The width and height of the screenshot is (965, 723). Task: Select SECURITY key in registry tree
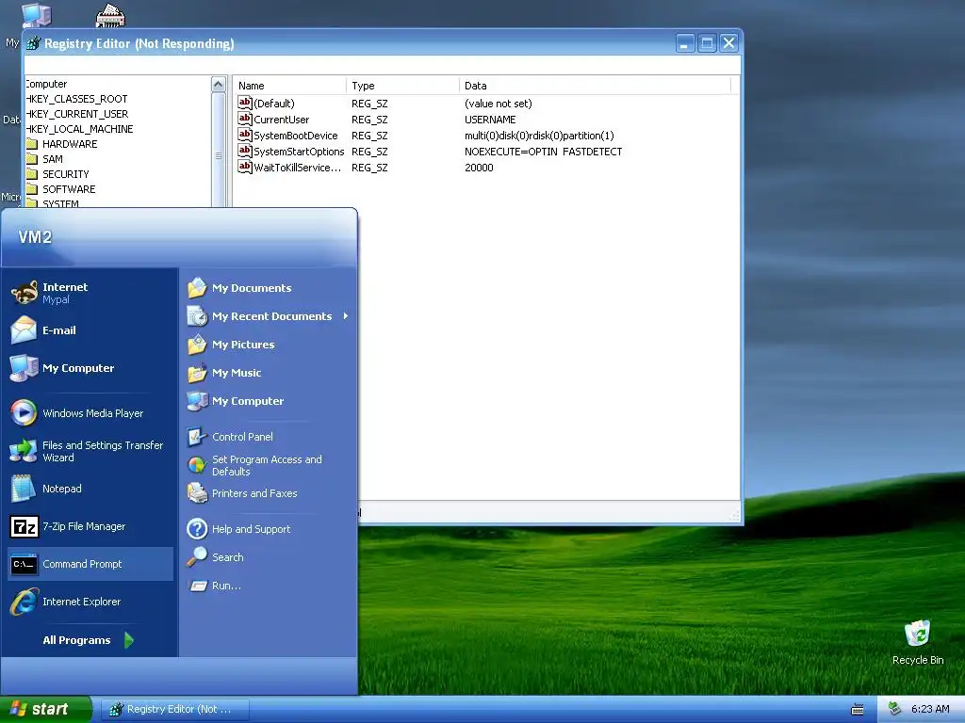66,174
